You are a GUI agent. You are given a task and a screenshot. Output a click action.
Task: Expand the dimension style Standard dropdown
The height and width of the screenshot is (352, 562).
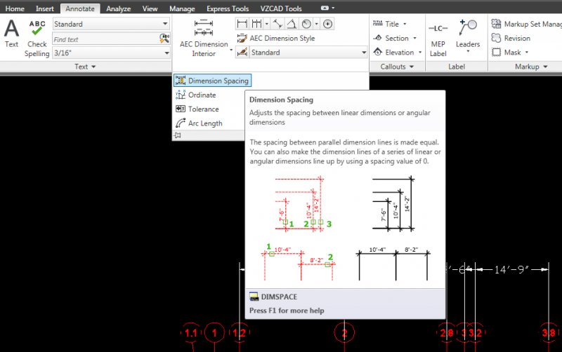coord(364,53)
